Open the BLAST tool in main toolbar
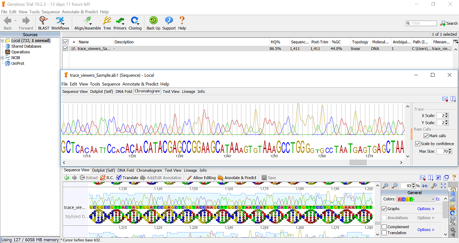This screenshot has width=459, height=243. 44,23
